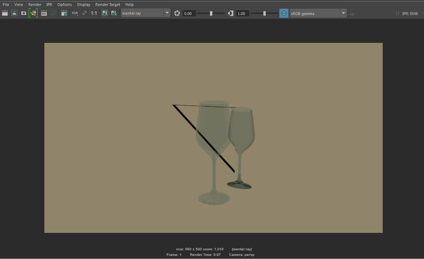Click the Keep Image icon
The width and height of the screenshot is (424, 259).
pyautogui.click(x=104, y=13)
